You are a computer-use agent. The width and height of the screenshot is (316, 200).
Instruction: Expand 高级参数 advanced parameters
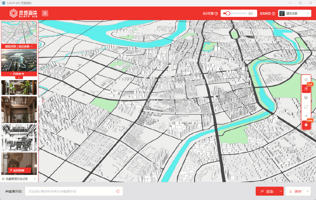click(x=25, y=46)
